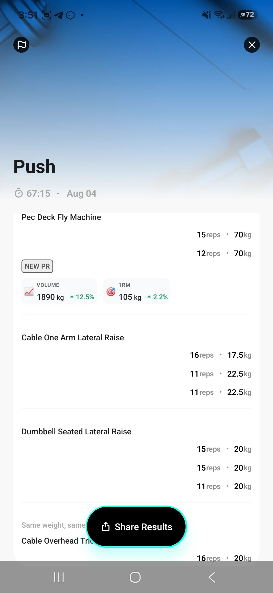Tap battery indicator in status bar

pyautogui.click(x=247, y=15)
